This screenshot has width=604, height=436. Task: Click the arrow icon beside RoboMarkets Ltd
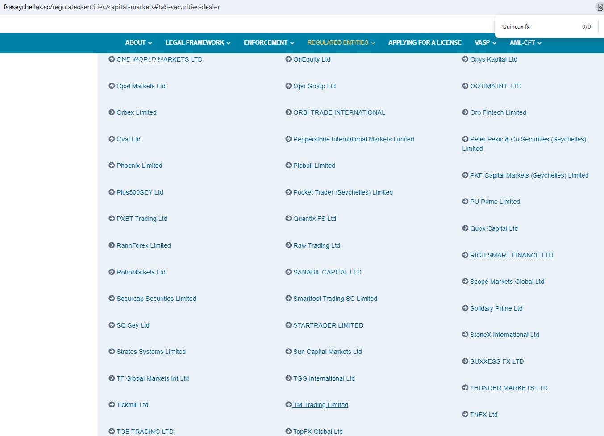[112, 272]
